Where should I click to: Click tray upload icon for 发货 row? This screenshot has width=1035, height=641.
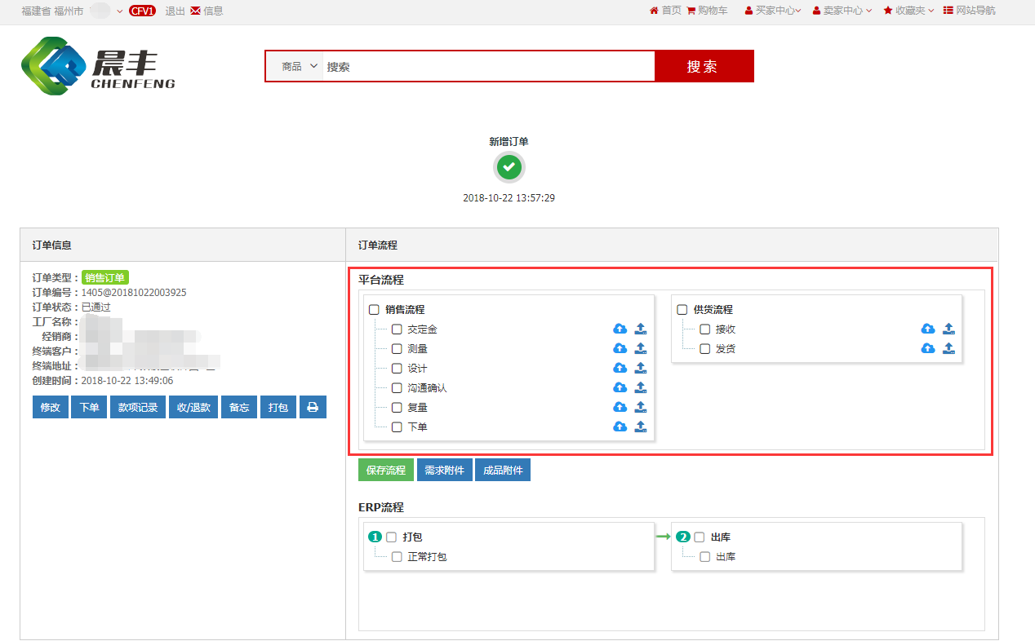tap(948, 348)
